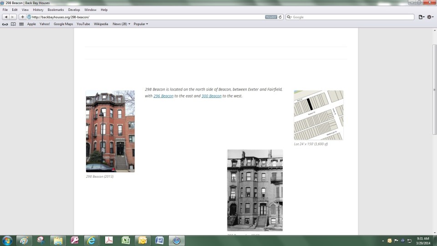Open Top Sites grid icon
Screen dimensions: 437x246
(21, 24)
